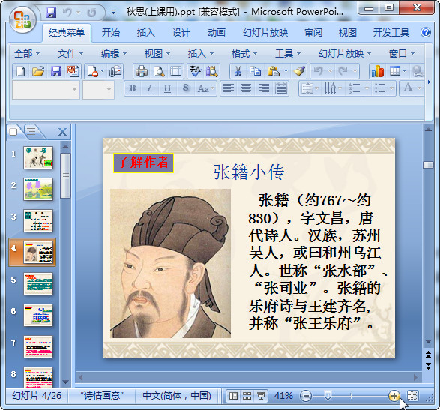Click the thumbnail pane scrollbar thumb
The width and height of the screenshot is (440, 410).
(66, 175)
